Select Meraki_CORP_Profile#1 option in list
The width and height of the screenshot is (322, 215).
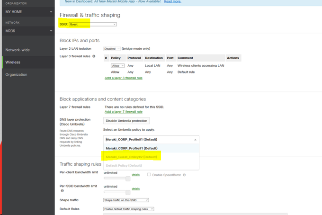151,148
